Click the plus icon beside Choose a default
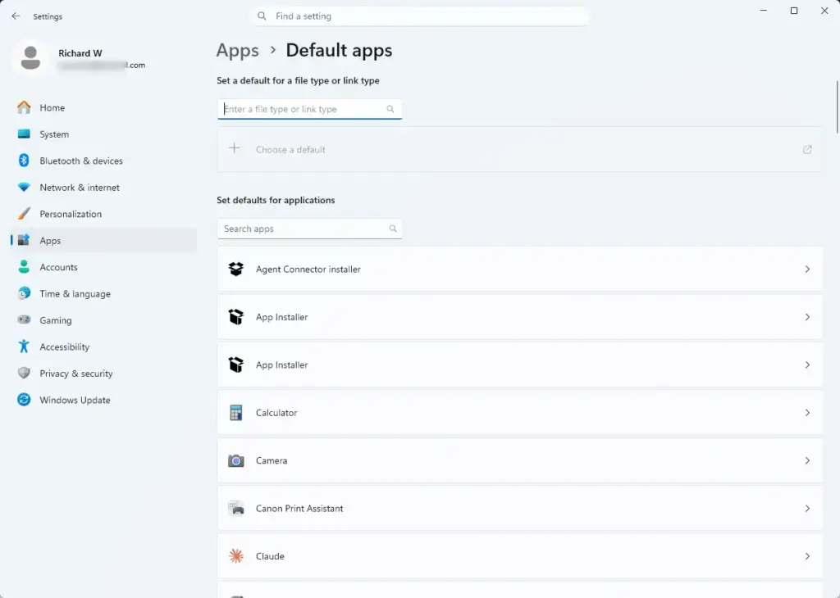This screenshot has height=598, width=840. (x=234, y=148)
